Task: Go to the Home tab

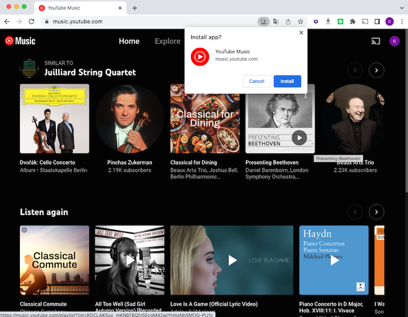Action: [x=129, y=41]
